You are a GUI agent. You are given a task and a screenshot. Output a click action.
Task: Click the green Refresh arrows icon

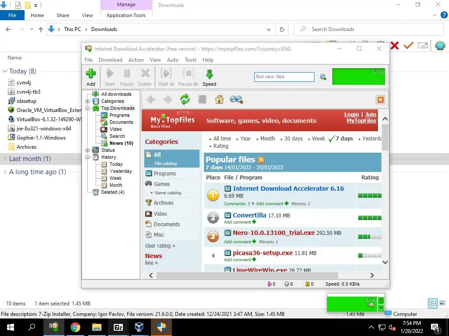pos(185,99)
